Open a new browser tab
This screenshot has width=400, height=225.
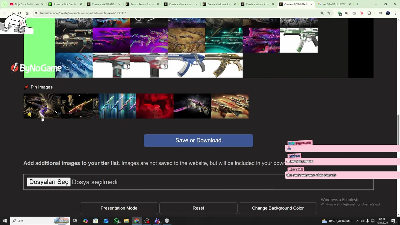point(357,4)
